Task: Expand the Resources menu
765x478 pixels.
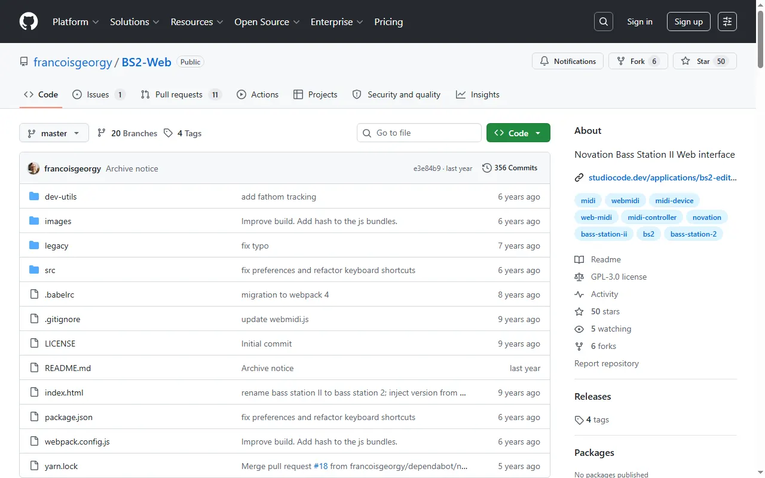Action: point(197,22)
